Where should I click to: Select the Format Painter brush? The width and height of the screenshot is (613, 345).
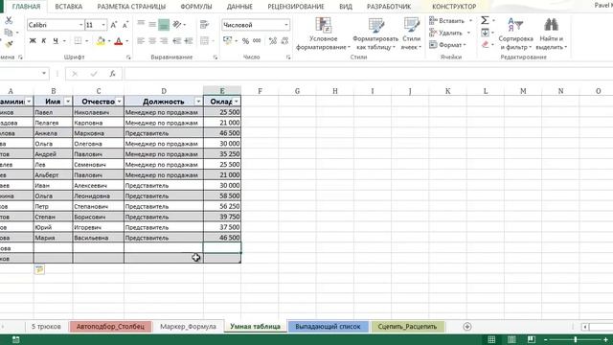9,44
